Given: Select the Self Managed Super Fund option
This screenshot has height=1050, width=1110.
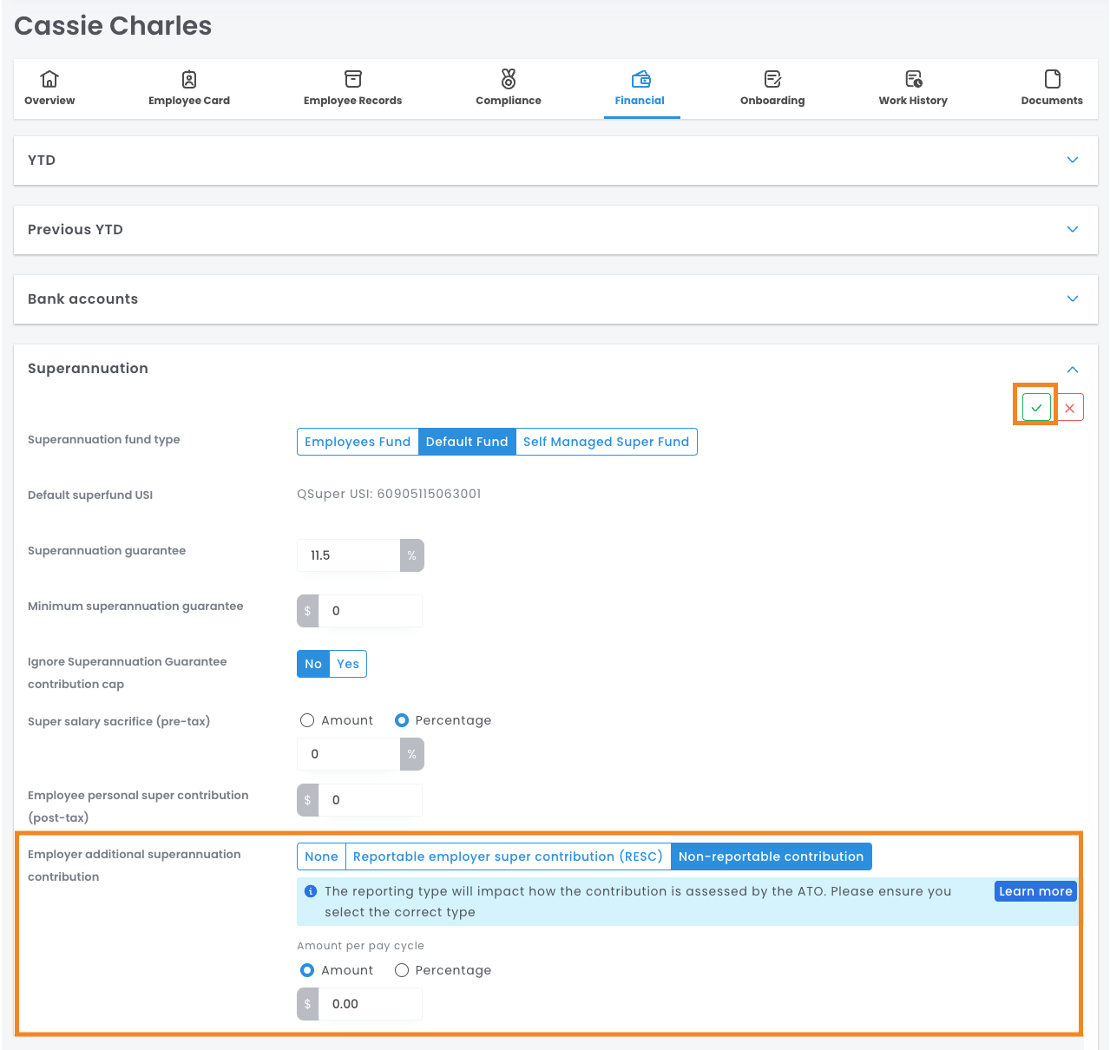Looking at the screenshot, I should click(606, 442).
